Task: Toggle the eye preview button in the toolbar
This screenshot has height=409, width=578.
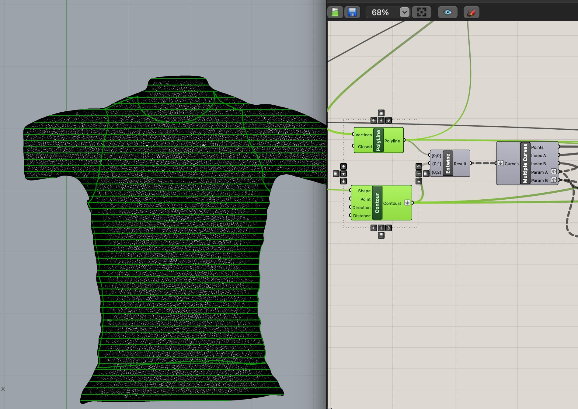Action: [447, 12]
